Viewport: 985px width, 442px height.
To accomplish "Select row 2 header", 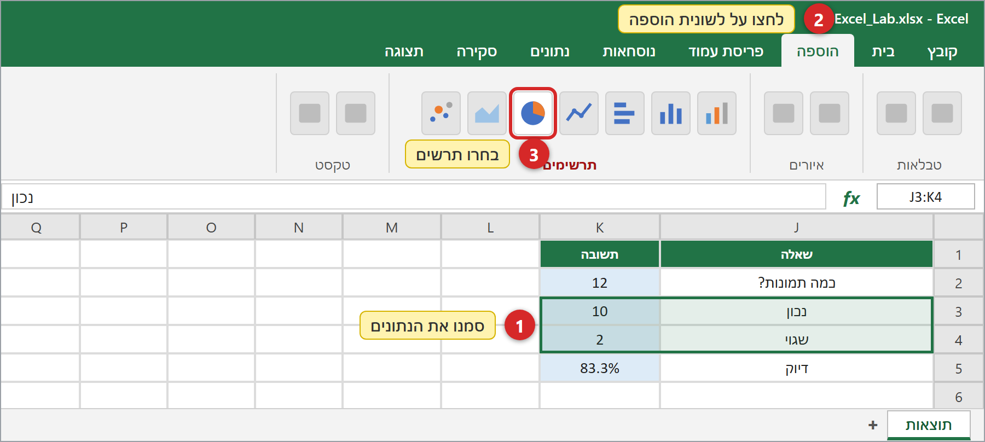I will coord(958,283).
